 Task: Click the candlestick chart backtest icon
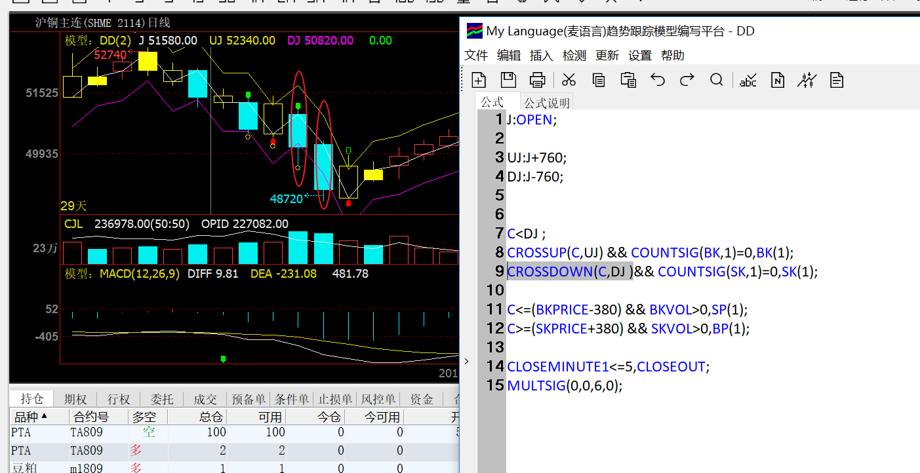[807, 80]
